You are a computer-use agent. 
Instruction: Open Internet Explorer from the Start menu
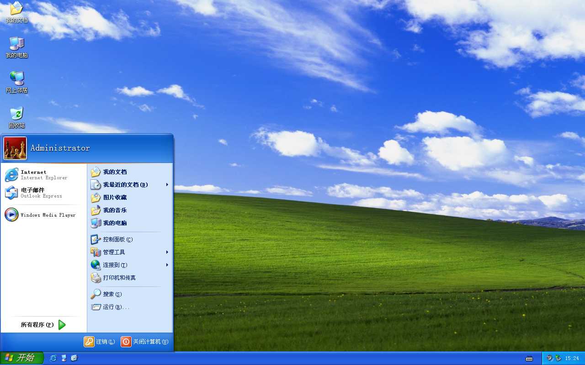pyautogui.click(x=43, y=175)
